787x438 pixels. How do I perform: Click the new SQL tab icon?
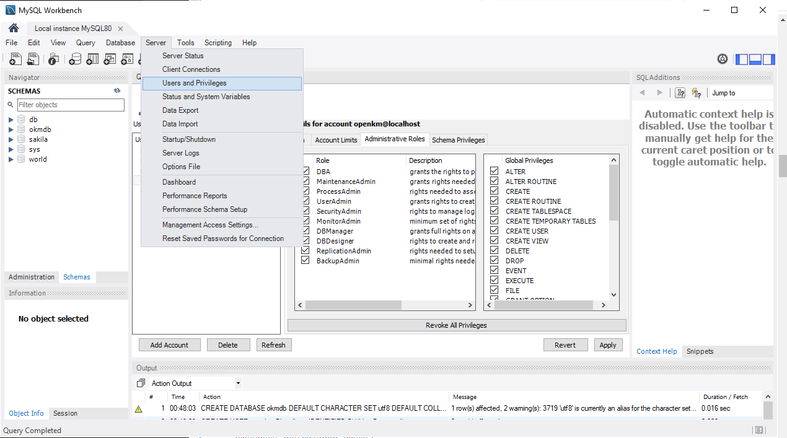[15, 59]
